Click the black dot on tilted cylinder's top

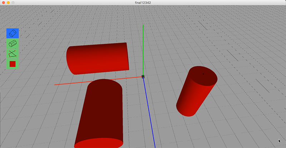coord(203,74)
